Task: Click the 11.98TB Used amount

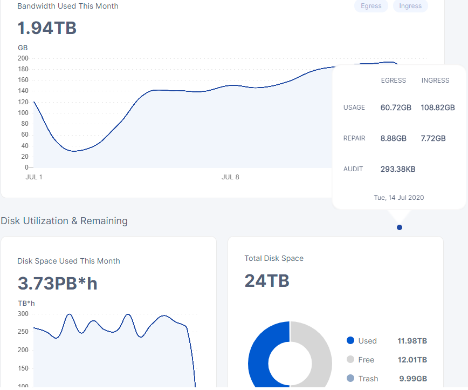Action: tap(412, 341)
